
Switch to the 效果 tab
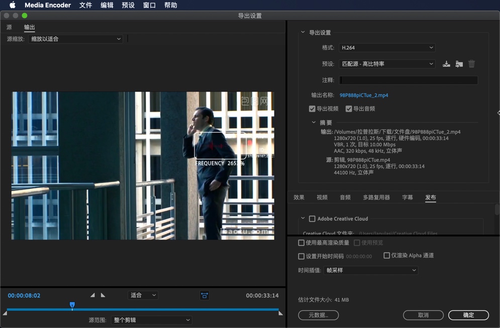coord(298,198)
